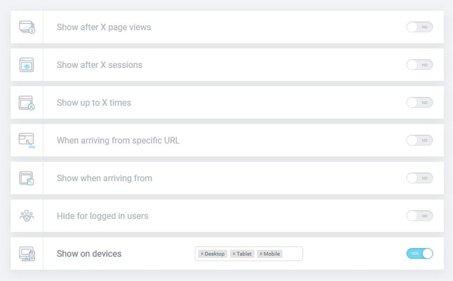
Task: Enable Hide for logged in users toggle
Action: pyautogui.click(x=420, y=216)
